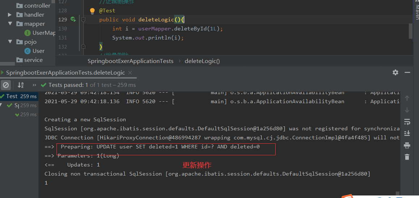
Task: Click line number 131 in the gutter
Action: 62,38
